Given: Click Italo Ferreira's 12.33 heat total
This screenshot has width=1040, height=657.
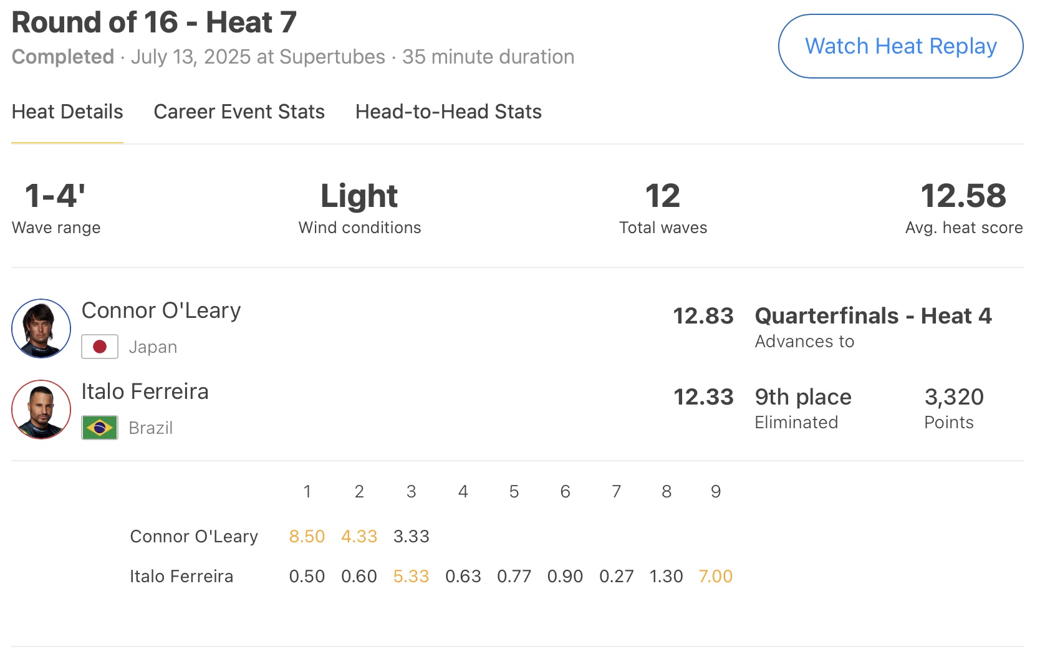Looking at the screenshot, I should (x=703, y=397).
